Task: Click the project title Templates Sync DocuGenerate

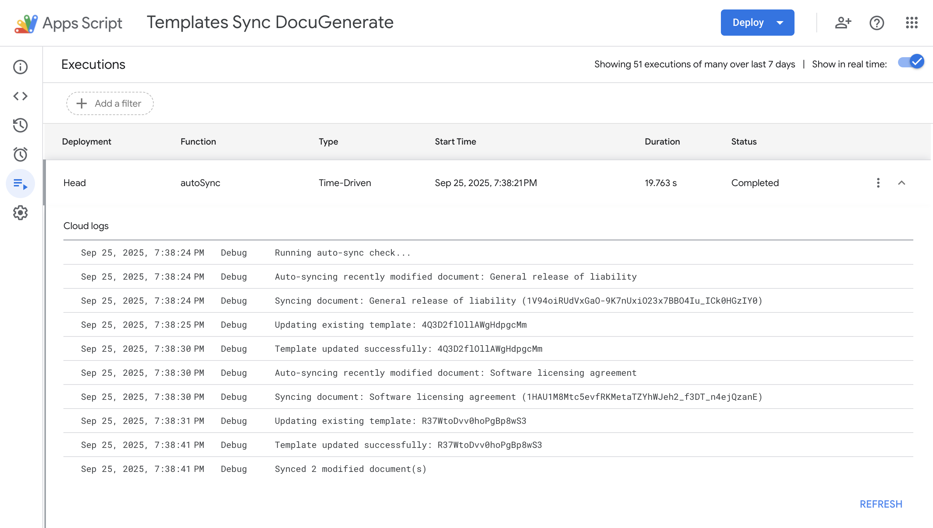Action: click(270, 23)
